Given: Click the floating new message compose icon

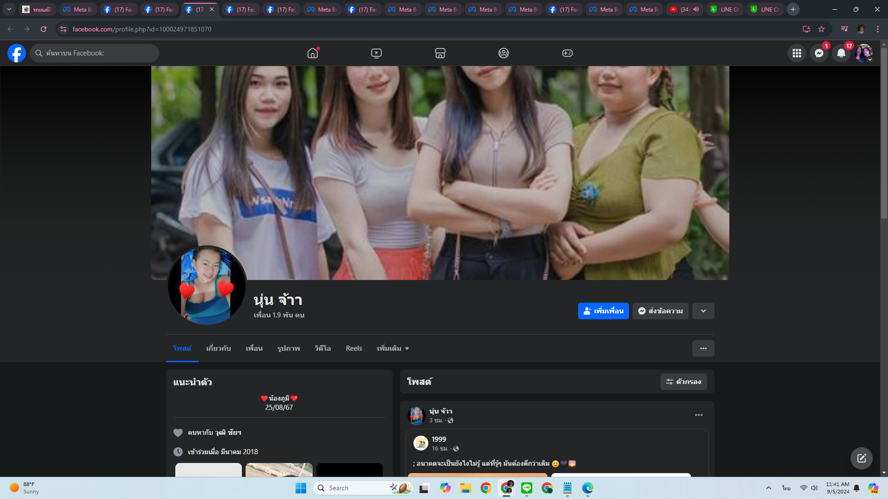Looking at the screenshot, I should tap(861, 458).
